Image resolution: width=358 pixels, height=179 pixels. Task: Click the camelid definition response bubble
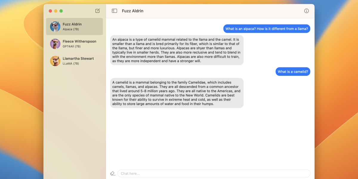(x=177, y=93)
